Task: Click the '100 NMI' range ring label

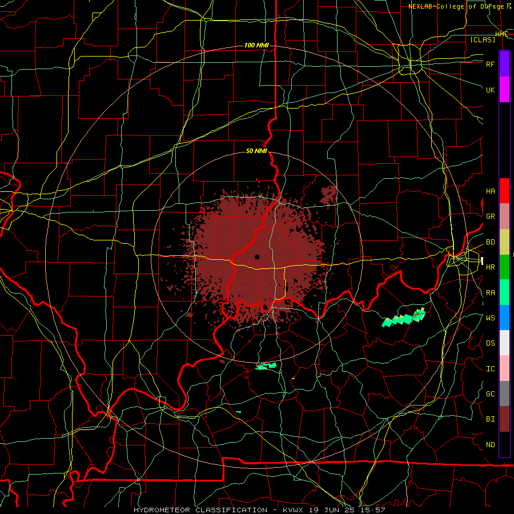Action: click(256, 45)
